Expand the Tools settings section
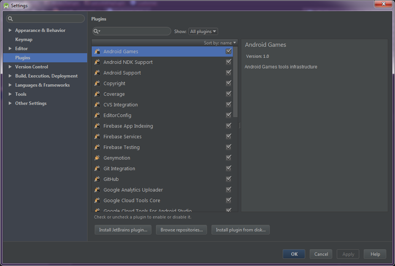 point(10,94)
